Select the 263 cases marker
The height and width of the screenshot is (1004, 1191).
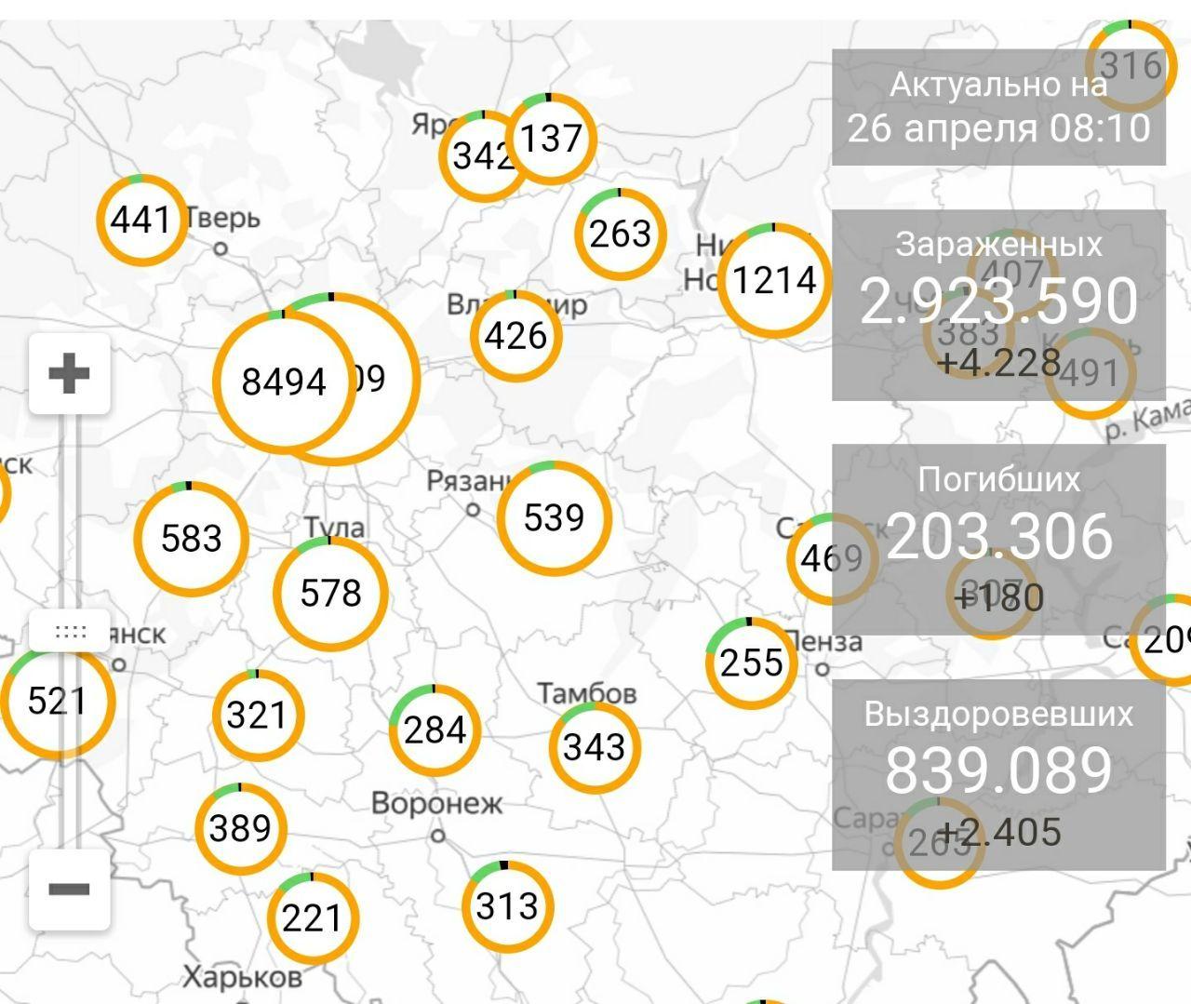621,234
